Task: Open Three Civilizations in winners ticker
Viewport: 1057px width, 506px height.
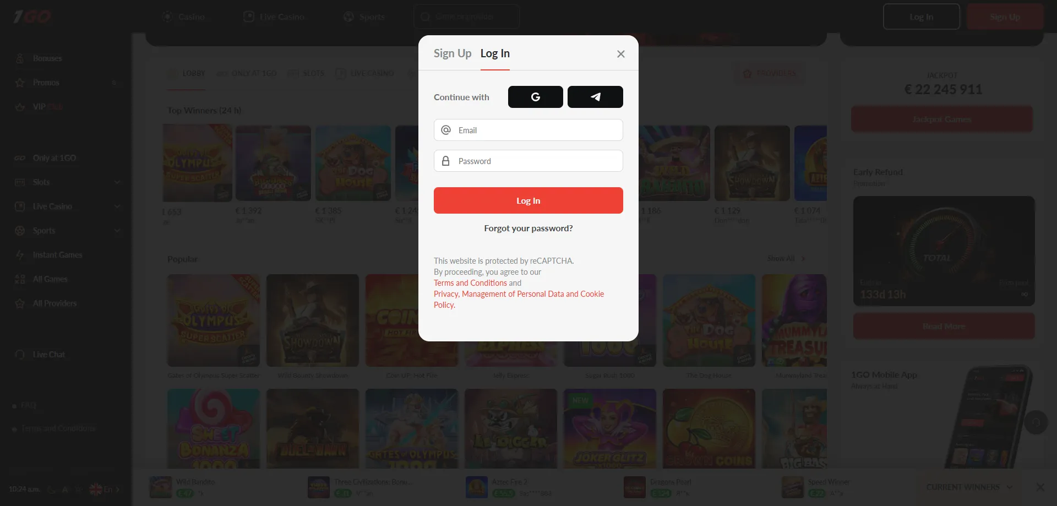Action: coord(361,487)
